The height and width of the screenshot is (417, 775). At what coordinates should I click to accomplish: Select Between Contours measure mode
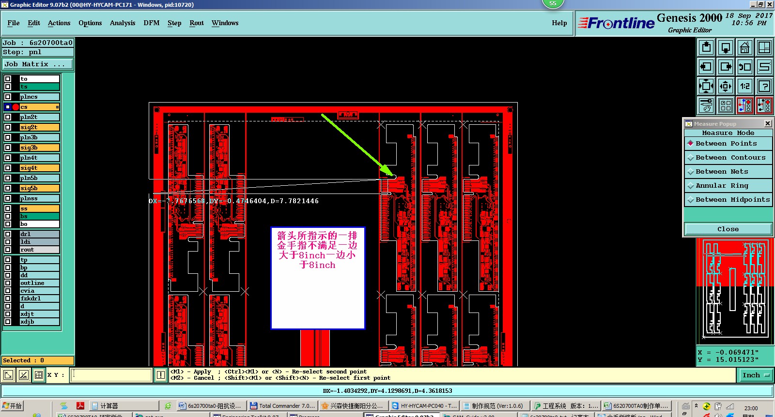click(728, 158)
